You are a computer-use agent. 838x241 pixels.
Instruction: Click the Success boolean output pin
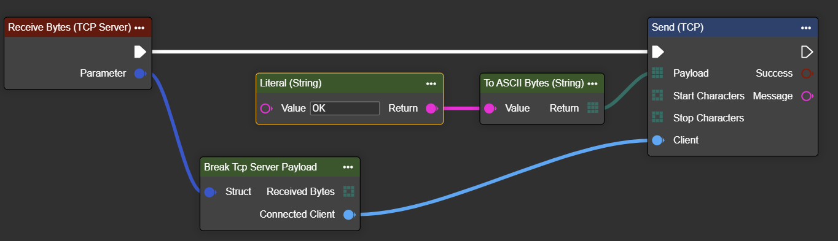pyautogui.click(x=807, y=74)
